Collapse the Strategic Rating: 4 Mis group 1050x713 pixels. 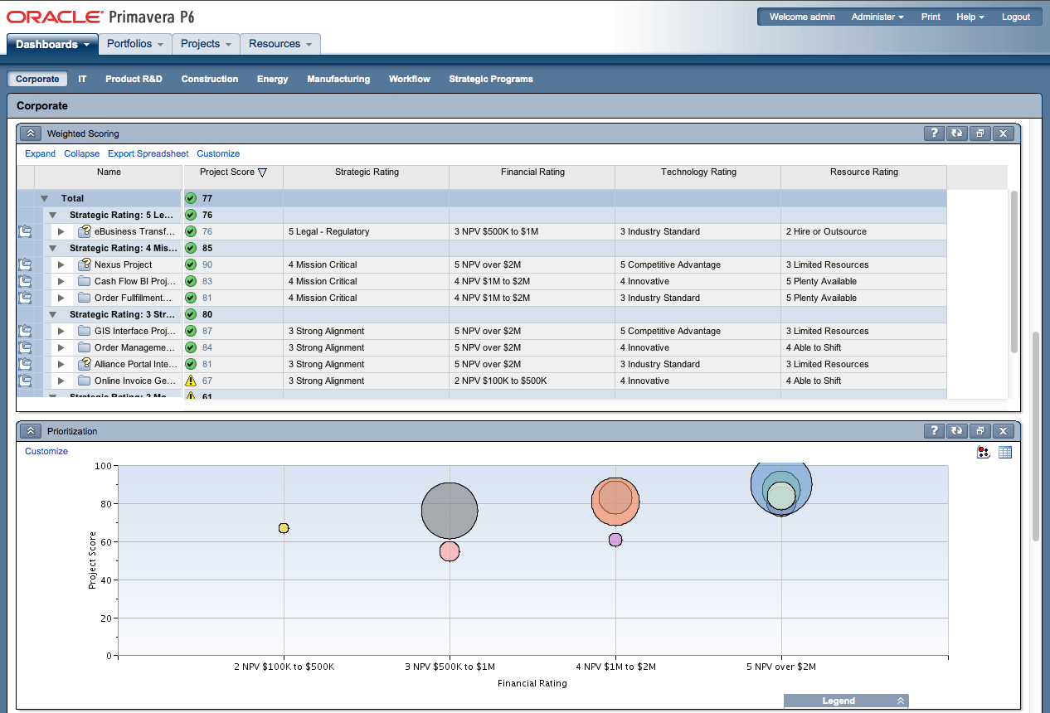coord(53,248)
